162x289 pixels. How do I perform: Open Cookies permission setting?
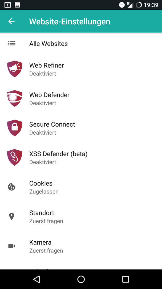[81, 187]
